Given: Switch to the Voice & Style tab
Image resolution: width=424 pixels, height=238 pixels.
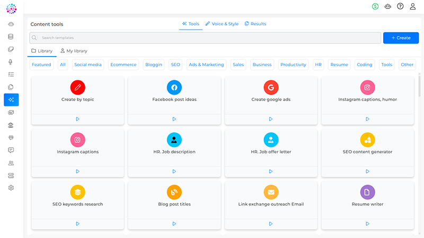Looking at the screenshot, I should click(222, 24).
